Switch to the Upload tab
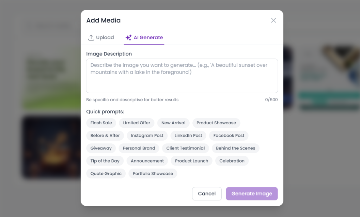Image resolution: width=360 pixels, height=217 pixels. [x=101, y=38]
